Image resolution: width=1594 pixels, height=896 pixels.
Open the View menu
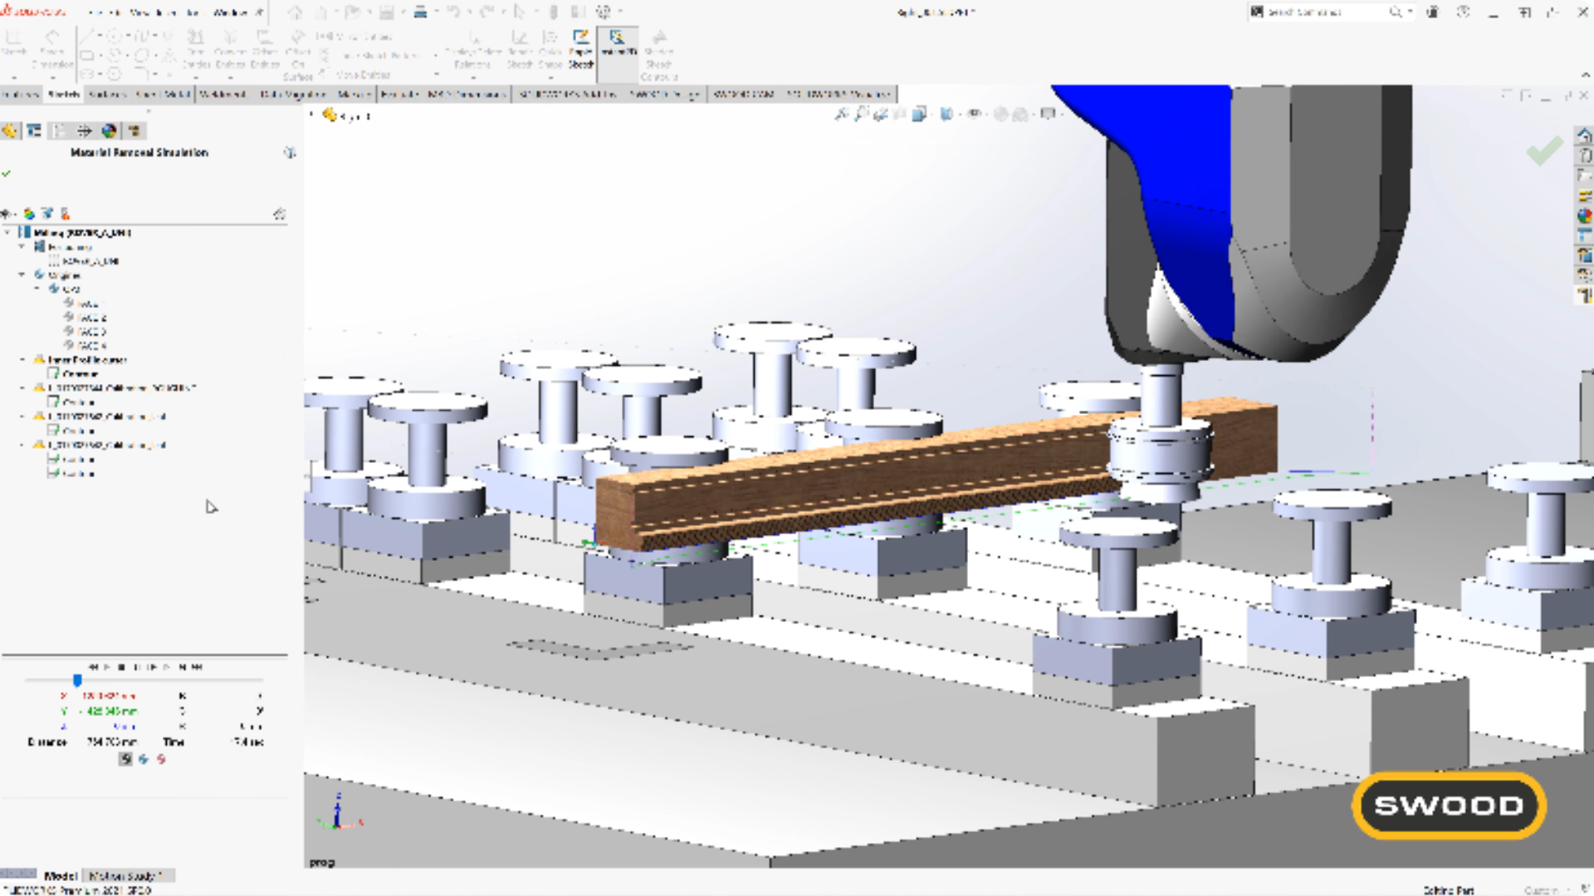click(x=139, y=12)
